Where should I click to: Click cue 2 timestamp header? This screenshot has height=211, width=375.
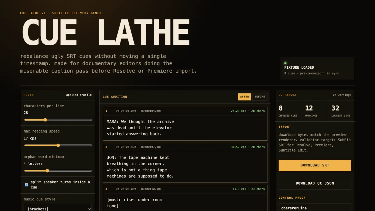[185, 147]
